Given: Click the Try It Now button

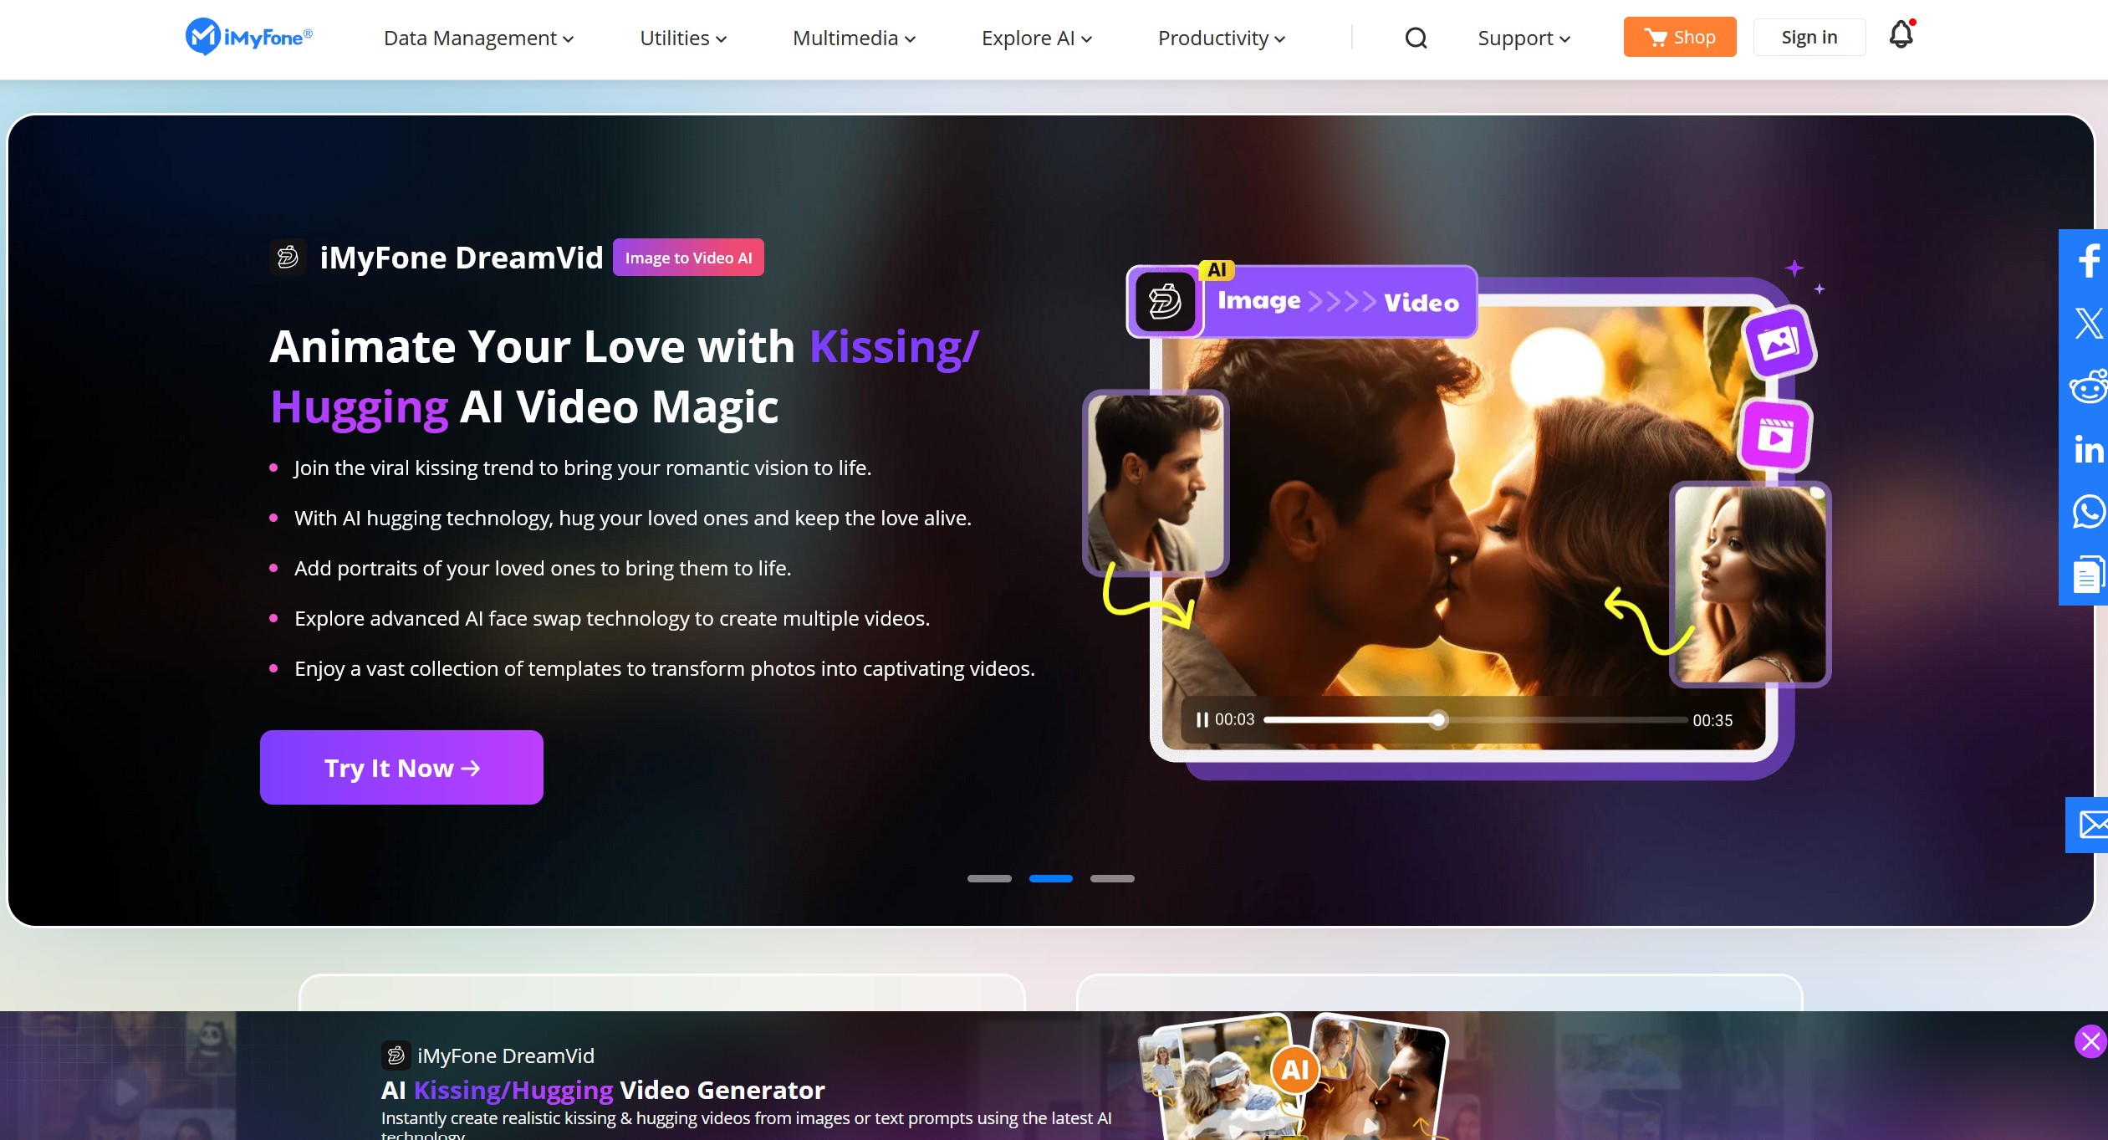Looking at the screenshot, I should (x=401, y=767).
